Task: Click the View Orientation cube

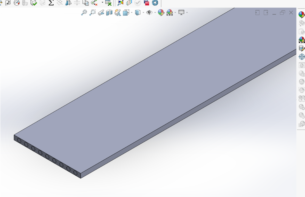Action: click(126, 13)
